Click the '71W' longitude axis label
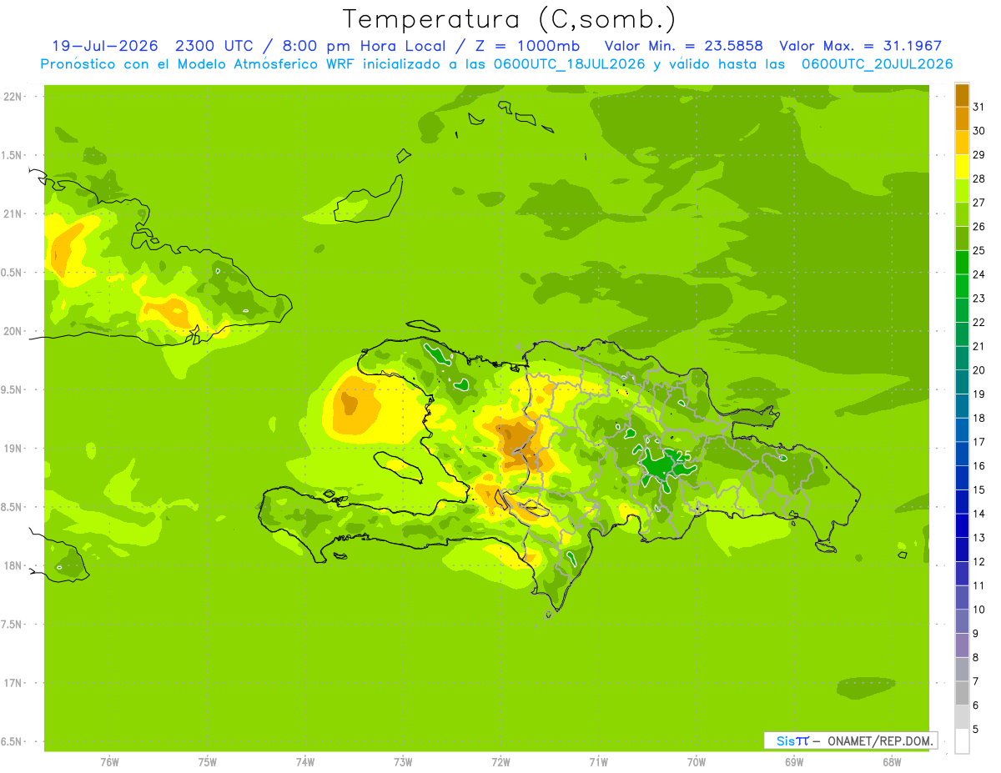1001x773 pixels. (x=598, y=761)
